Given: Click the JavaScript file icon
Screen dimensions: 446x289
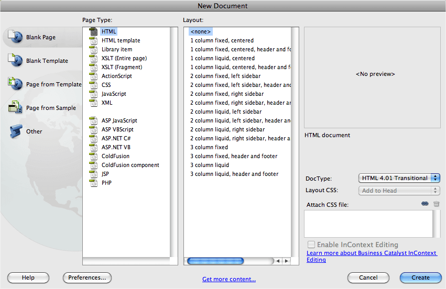Looking at the screenshot, I should tap(94, 94).
